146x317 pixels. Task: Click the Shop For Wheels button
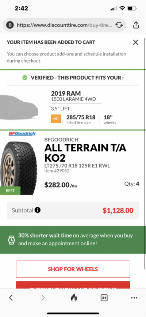tap(73, 269)
